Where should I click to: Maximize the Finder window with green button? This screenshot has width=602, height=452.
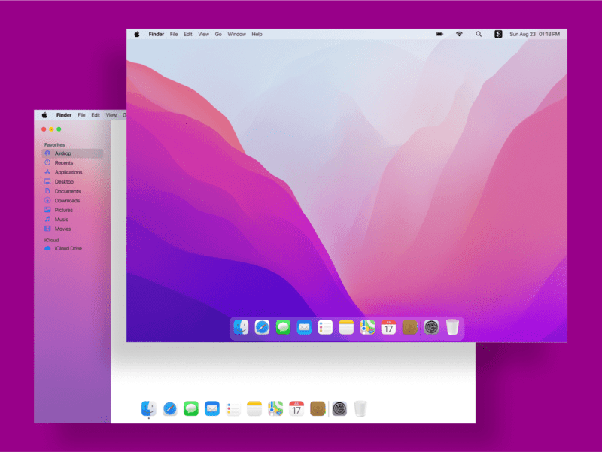click(59, 129)
